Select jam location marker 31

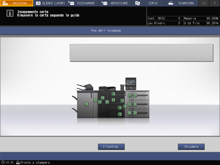(x=129, y=95)
